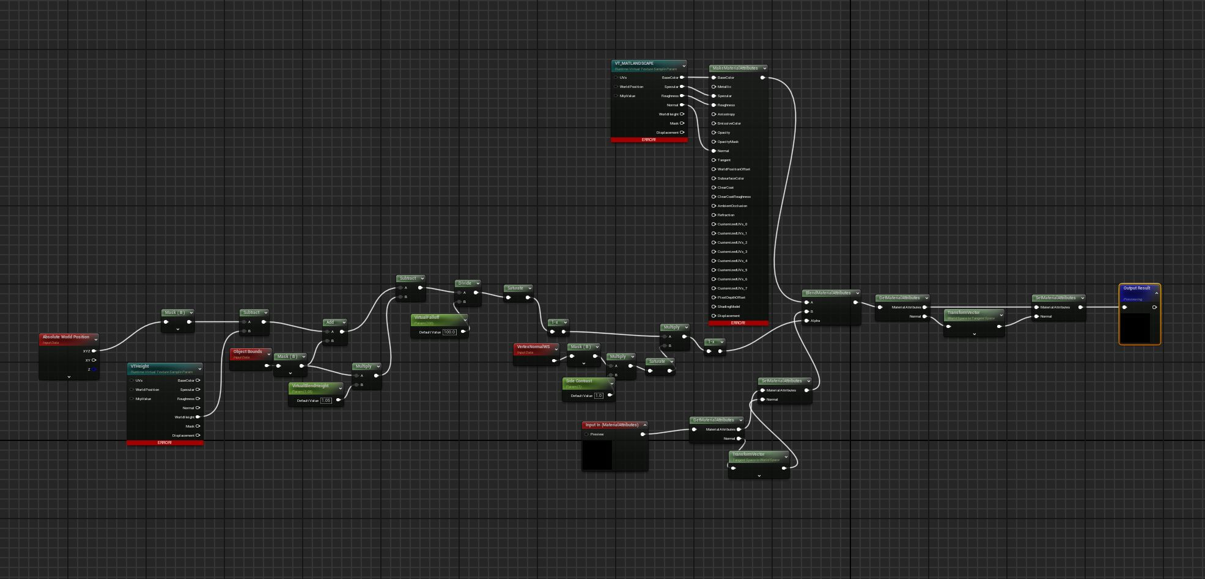This screenshot has width=1205, height=579.
Task: Open the VirtualBlendHeight parameter chevron
Action: (341, 388)
